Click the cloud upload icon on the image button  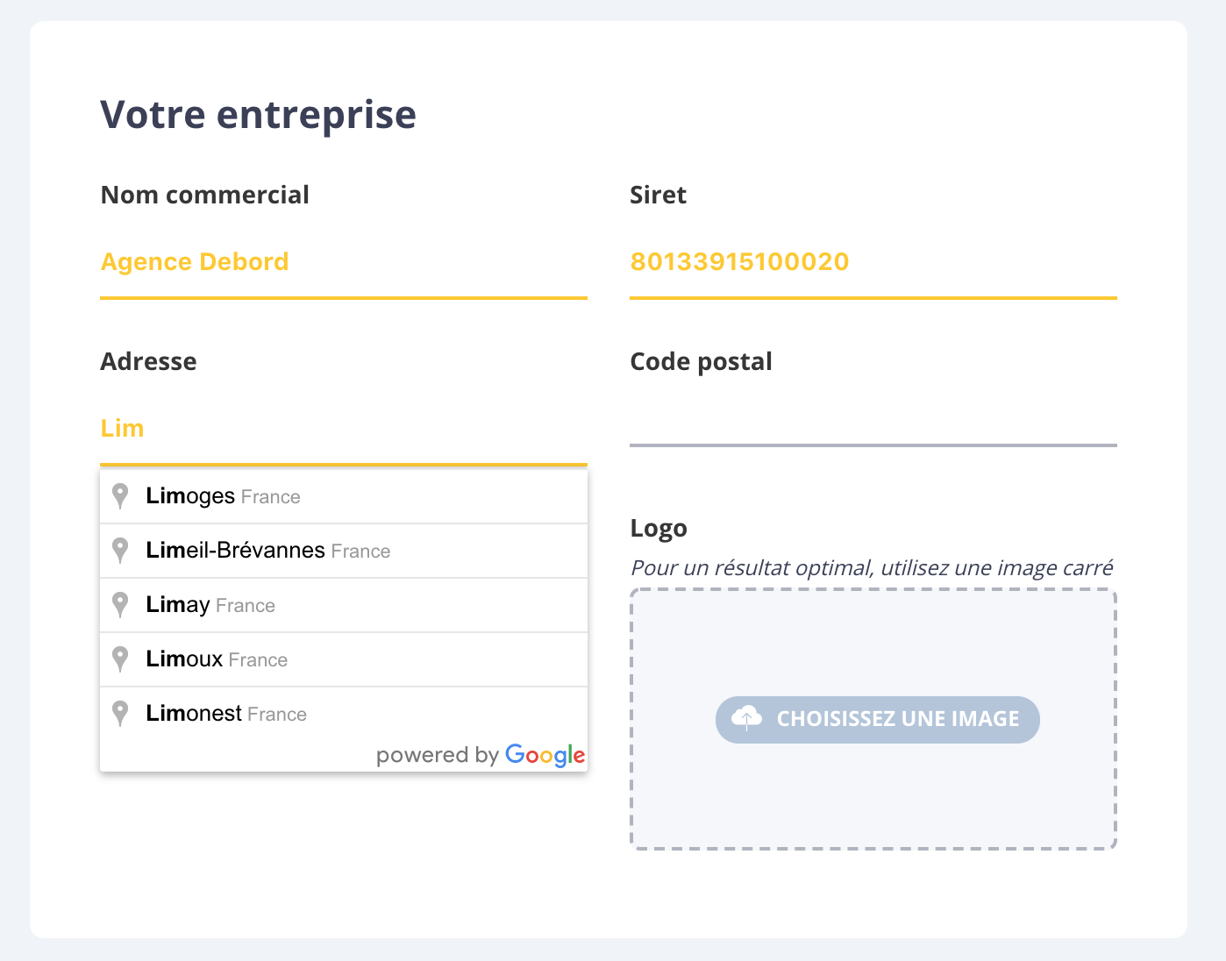(746, 718)
